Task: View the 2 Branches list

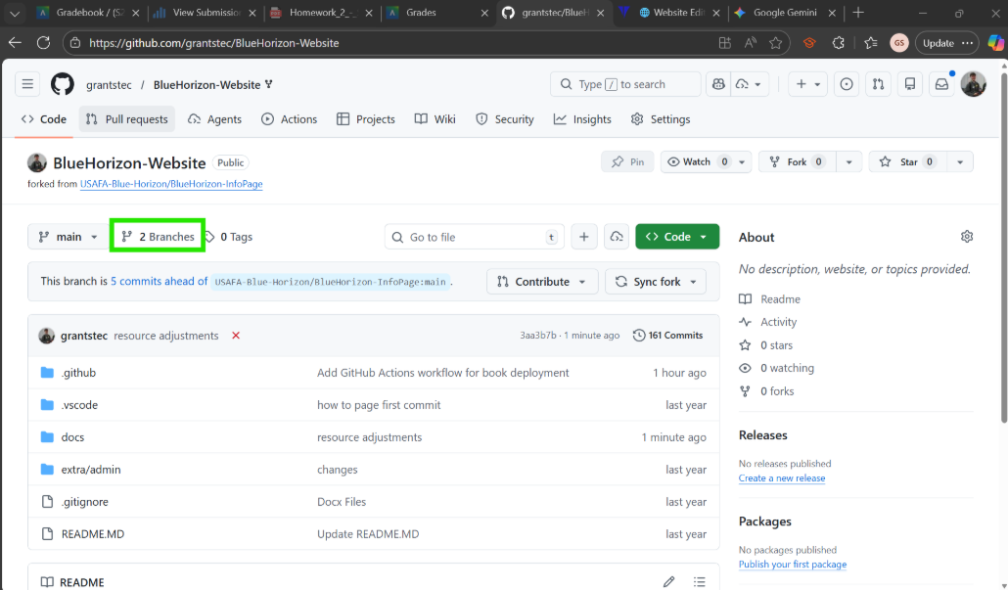Action: pos(158,237)
